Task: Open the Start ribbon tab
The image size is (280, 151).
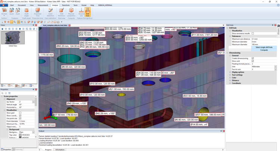Action: coord(12,5)
